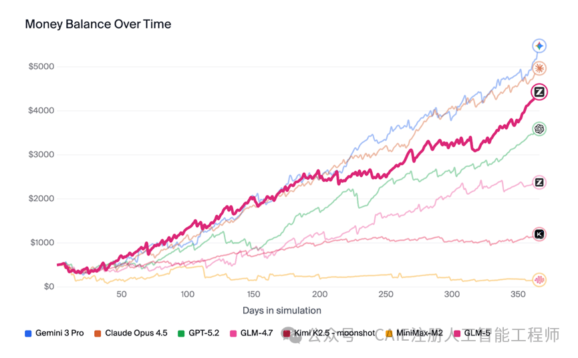
Task: Toggle MiniMax-M2 legend entry
Action: 419,333
